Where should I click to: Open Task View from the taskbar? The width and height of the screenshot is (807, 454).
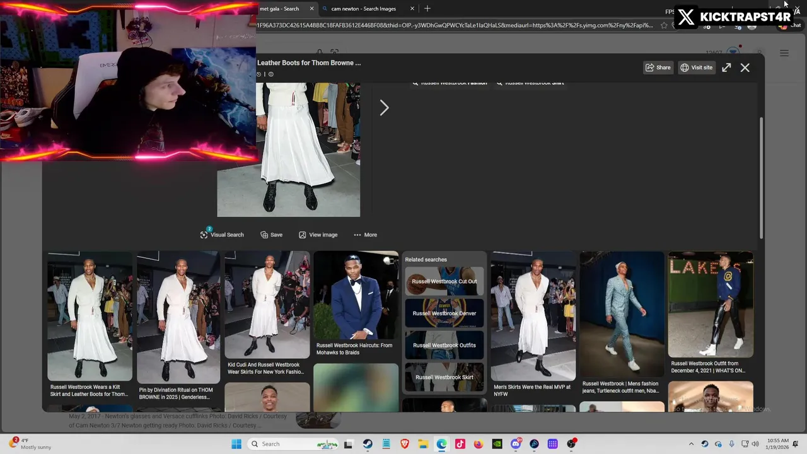click(x=348, y=444)
